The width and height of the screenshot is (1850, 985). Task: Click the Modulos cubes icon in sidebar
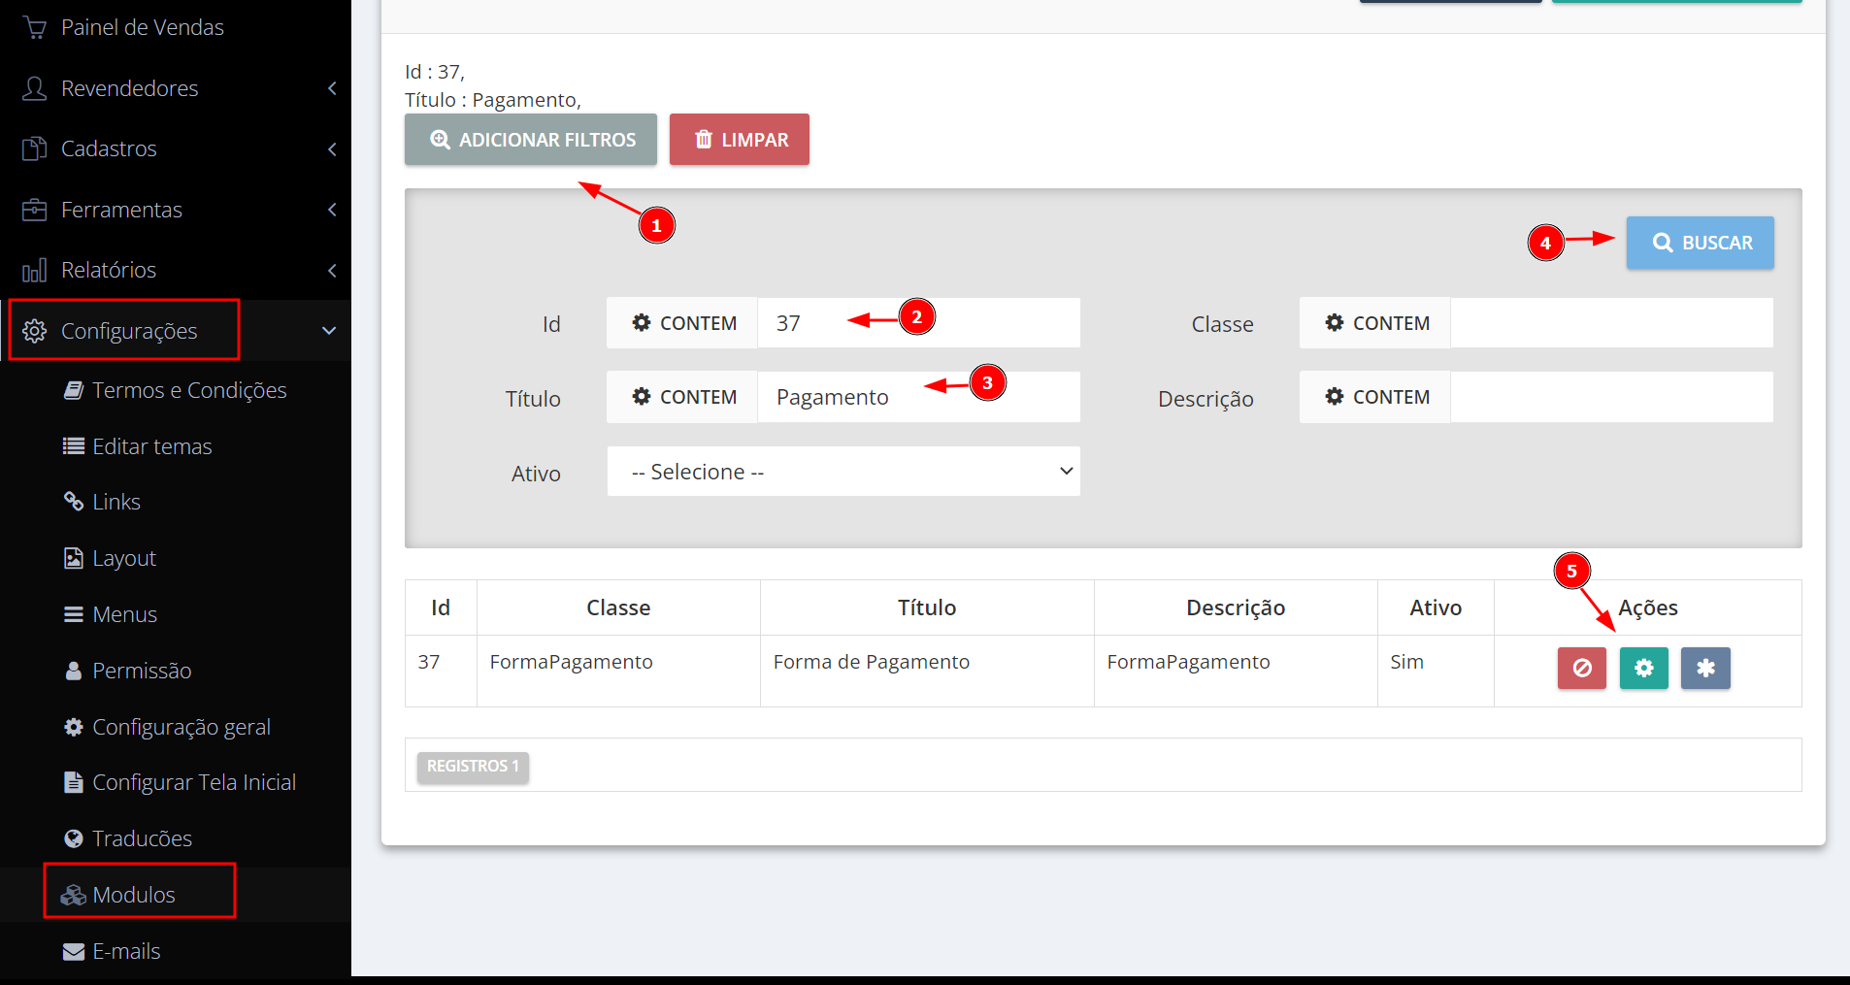point(74,895)
